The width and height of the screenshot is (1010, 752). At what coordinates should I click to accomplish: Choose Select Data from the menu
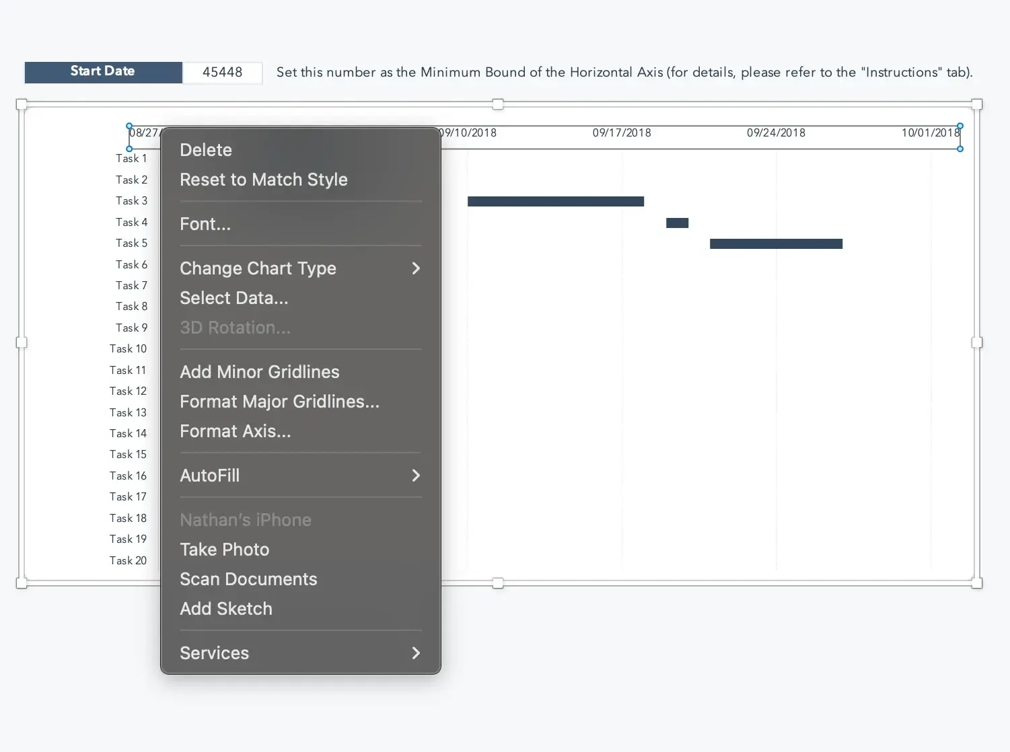pyautogui.click(x=233, y=298)
